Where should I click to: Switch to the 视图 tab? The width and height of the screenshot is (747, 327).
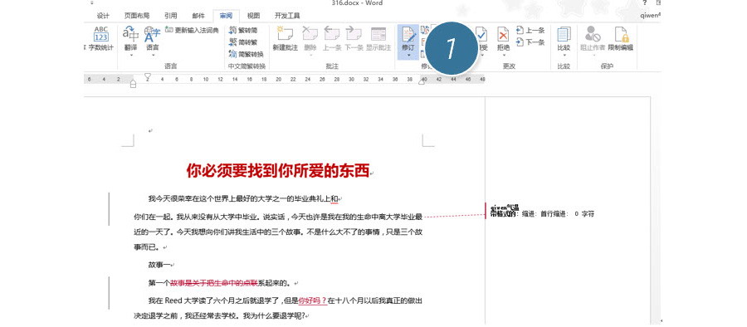(253, 16)
